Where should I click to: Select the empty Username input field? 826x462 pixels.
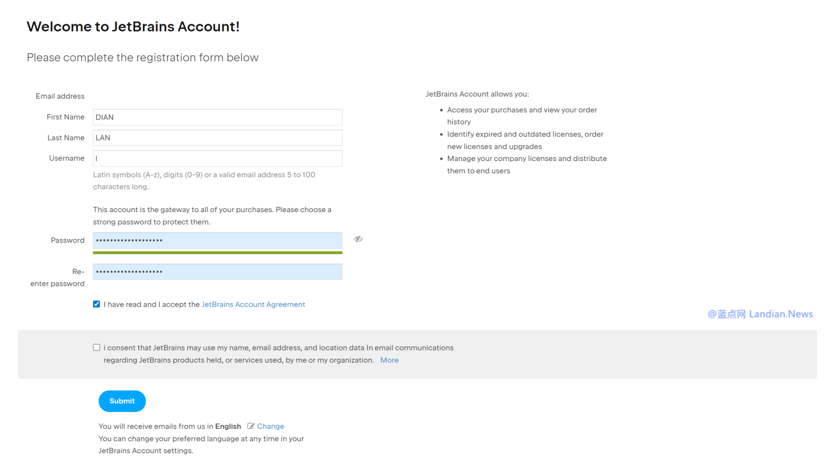tap(217, 158)
